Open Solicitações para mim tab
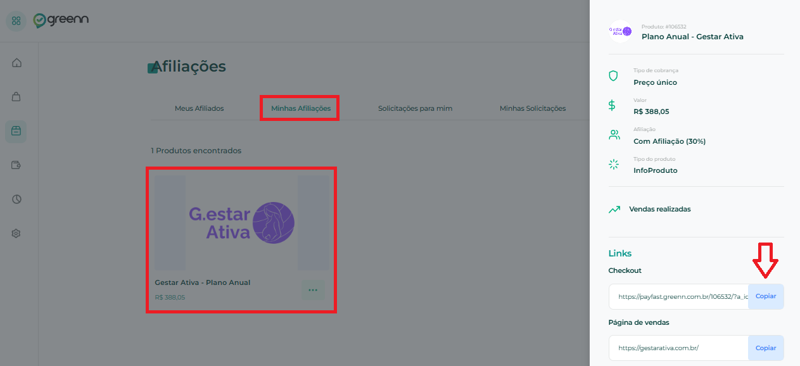Viewport: 800px width, 366px height. pos(415,108)
